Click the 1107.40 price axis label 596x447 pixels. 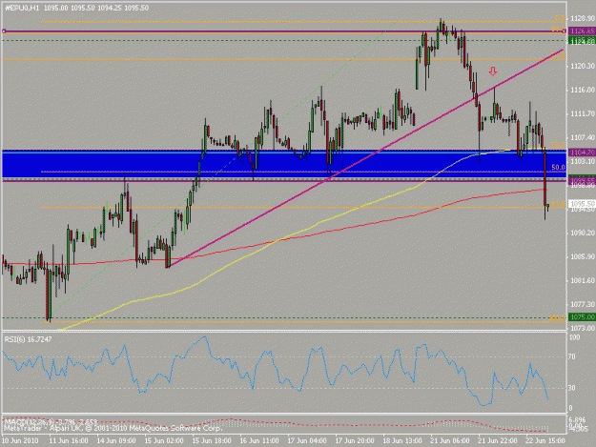pos(583,137)
